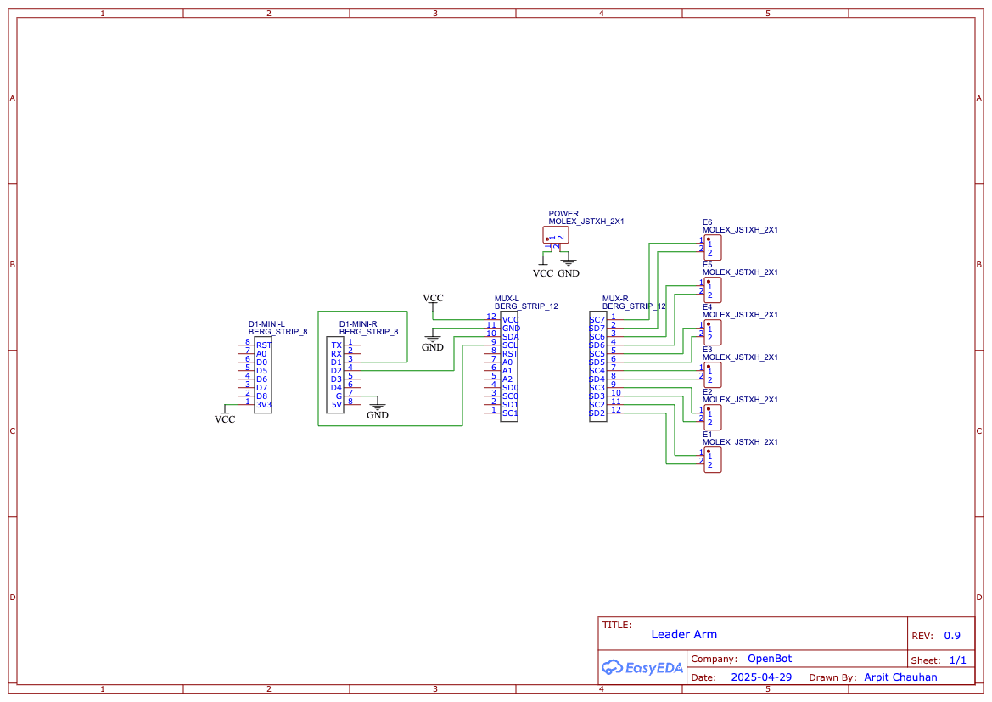Click the MOLEX_JSTXH_2X1 label under POWER
The width and height of the screenshot is (992, 702).
click(x=586, y=222)
